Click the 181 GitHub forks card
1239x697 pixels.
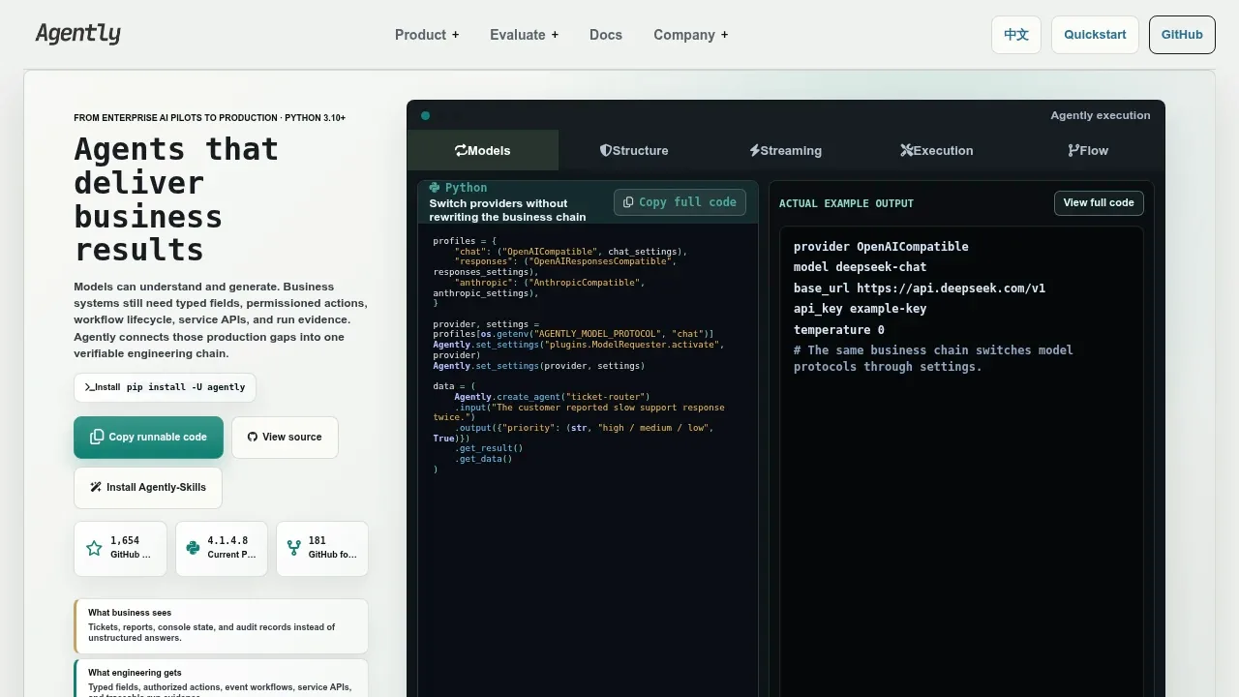click(322, 549)
